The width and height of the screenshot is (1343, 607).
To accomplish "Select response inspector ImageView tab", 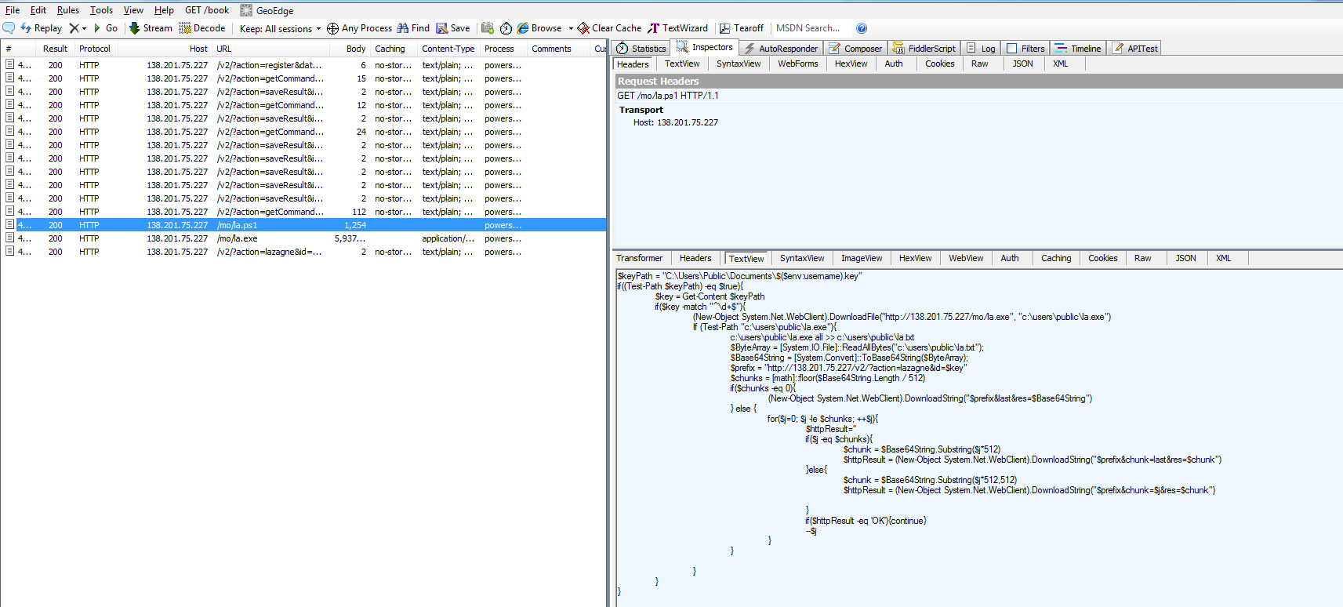I will 862,258.
